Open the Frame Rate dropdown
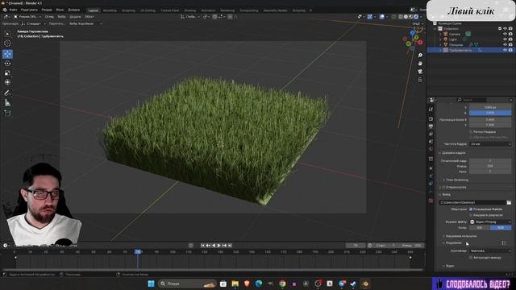Image resolution: width=516 pixels, height=290 pixels. coord(490,144)
